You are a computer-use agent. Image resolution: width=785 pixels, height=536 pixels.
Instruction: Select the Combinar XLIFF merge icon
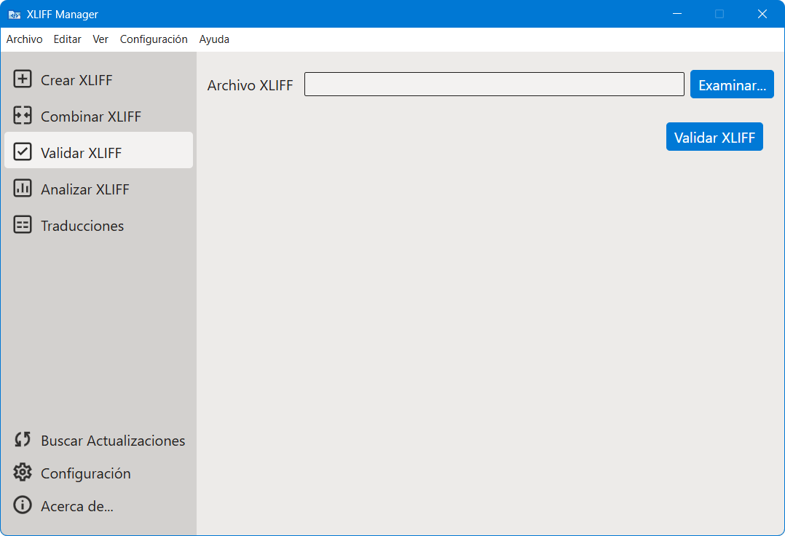click(x=23, y=116)
